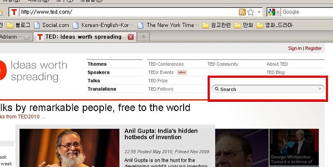Open The New York Time… bookmark
Screen dimensions: 333x167
coord(168,25)
